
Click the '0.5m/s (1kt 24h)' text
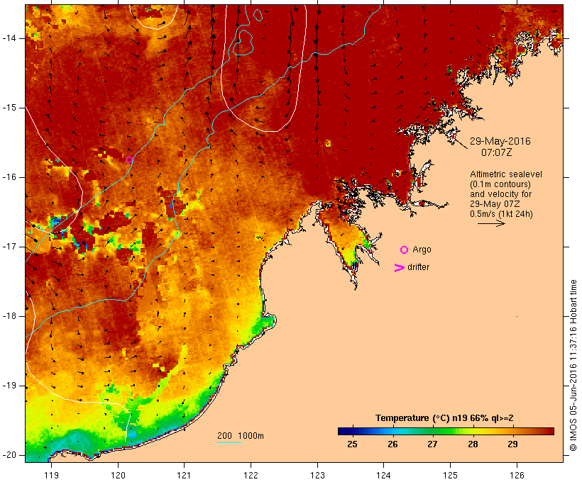pyautogui.click(x=501, y=214)
